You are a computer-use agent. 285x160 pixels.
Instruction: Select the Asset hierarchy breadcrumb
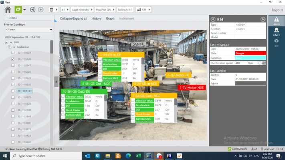point(80,10)
